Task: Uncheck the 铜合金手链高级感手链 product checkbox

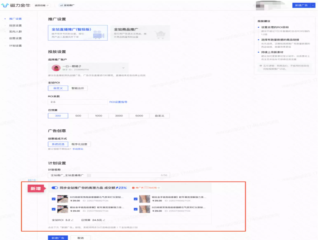Action: pyautogui.click(x=54, y=208)
